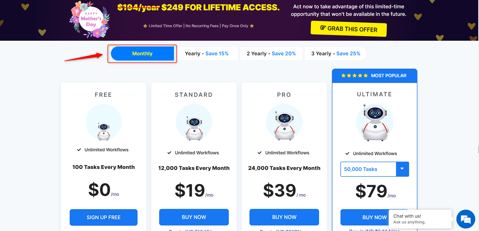
Task: Select the Monthly billing option
Action: pyautogui.click(x=142, y=54)
